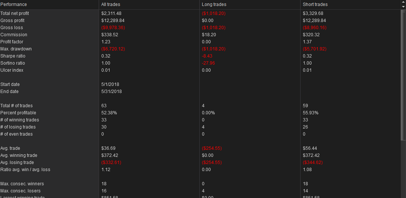The width and height of the screenshot is (406, 198).
Task: Select the Start date value 5/1/2018
Action: (x=110, y=84)
